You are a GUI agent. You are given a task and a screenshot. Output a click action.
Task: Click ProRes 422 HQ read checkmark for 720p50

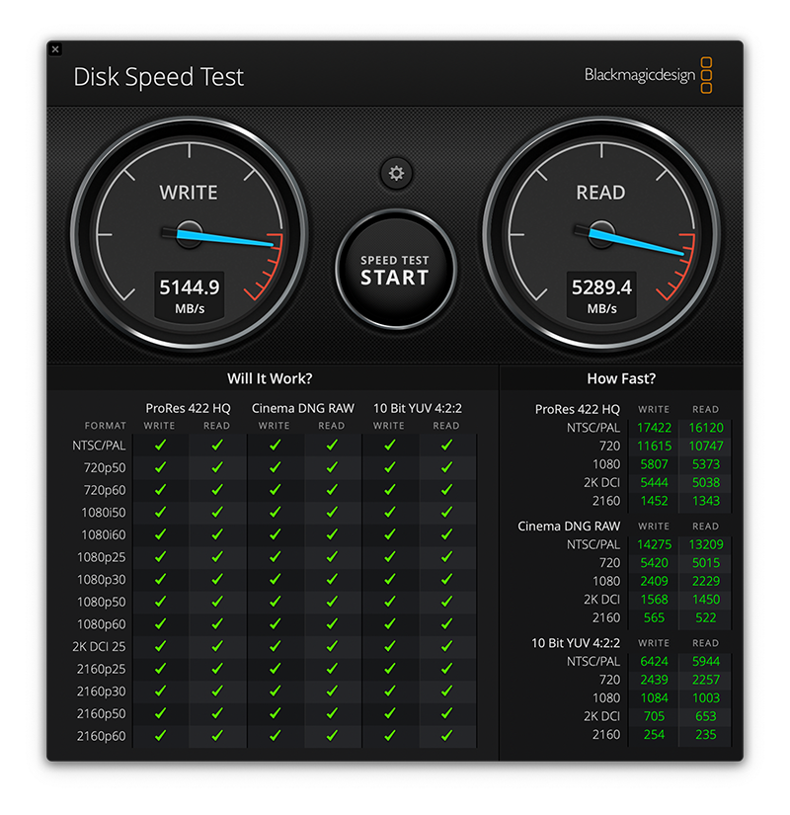click(x=217, y=467)
